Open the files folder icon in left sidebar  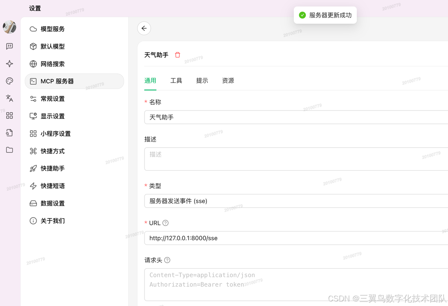coord(9,150)
